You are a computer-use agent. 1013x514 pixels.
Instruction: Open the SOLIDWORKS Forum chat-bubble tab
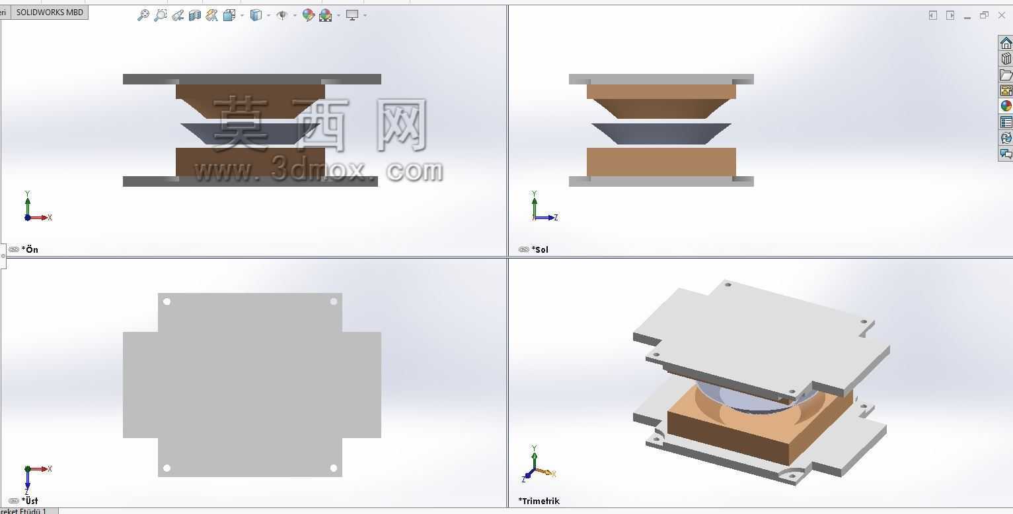(x=1006, y=154)
